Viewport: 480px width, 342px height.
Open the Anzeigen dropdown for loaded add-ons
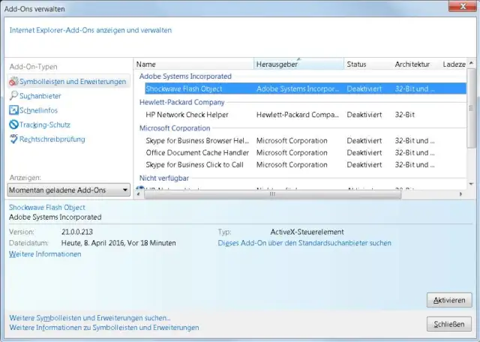point(124,190)
